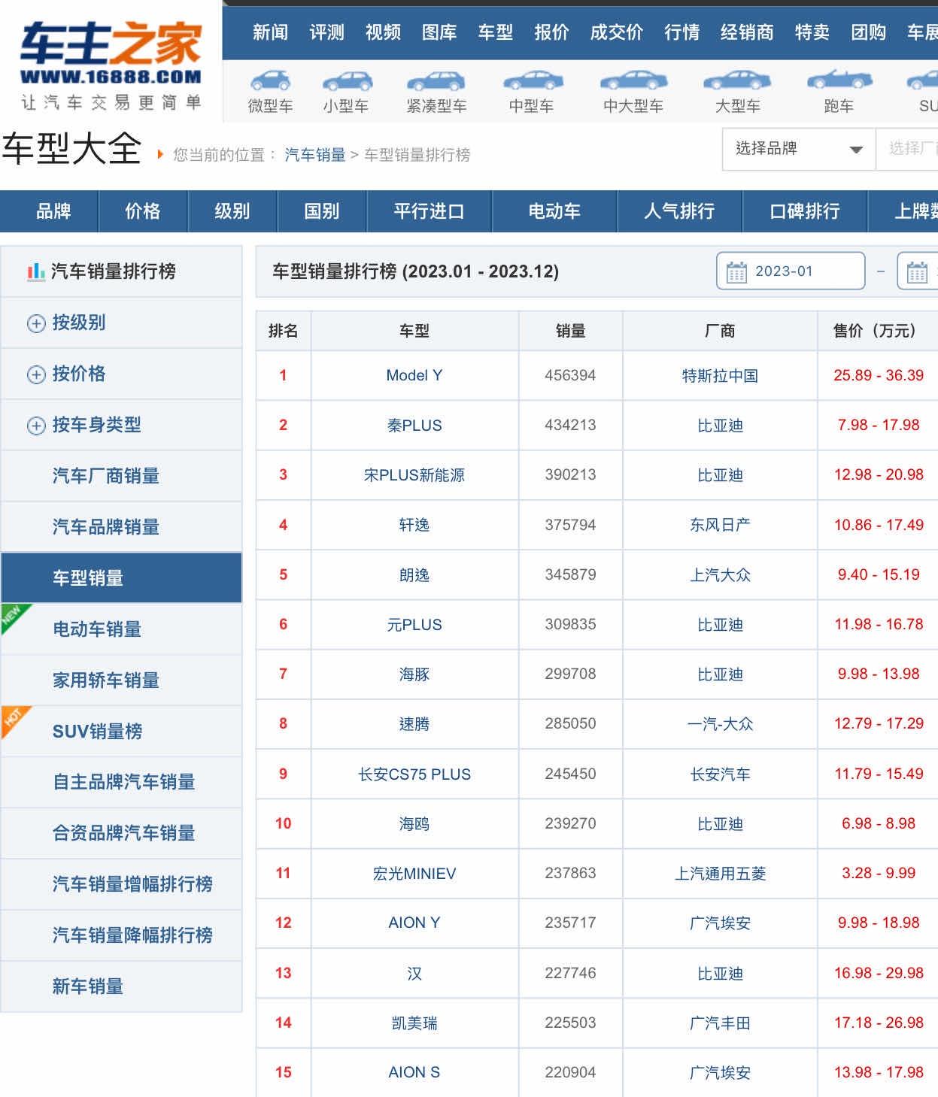Image resolution: width=938 pixels, height=1097 pixels.
Task: Go to SUV销量榜 in sidebar
Action: pos(97,732)
